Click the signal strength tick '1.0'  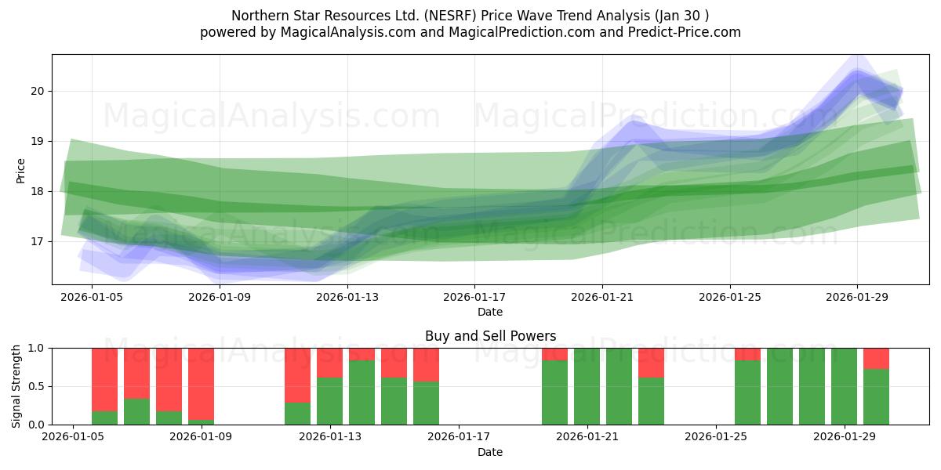(37, 348)
